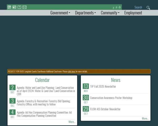Click the calendar icon in the top green bar

coord(9,7)
